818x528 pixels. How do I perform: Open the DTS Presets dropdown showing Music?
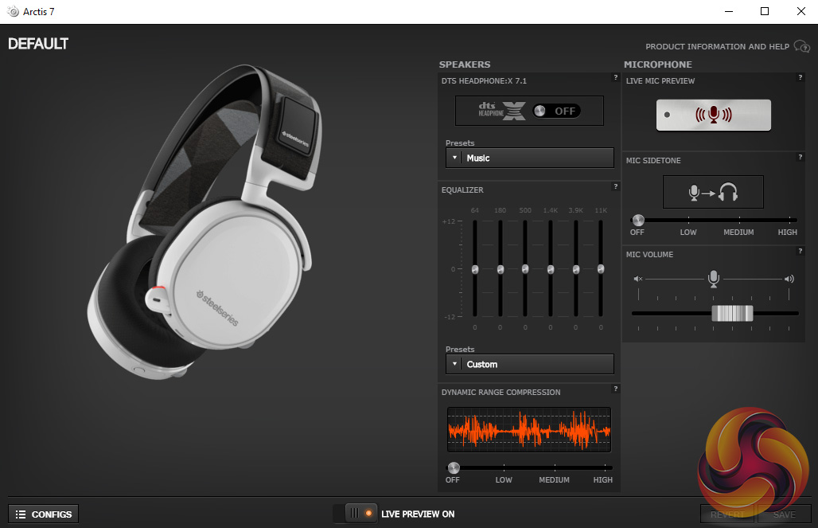(x=530, y=158)
